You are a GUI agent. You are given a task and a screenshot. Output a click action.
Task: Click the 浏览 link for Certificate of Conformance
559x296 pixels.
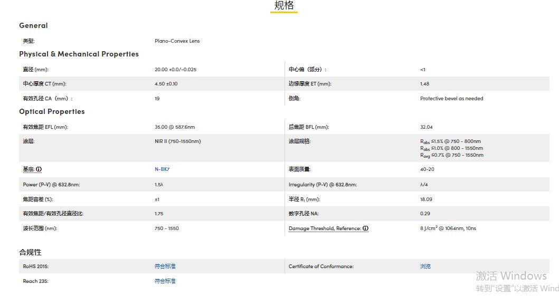click(425, 266)
